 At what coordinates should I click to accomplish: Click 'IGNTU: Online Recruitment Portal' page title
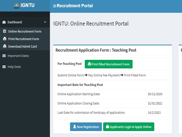(91, 24)
